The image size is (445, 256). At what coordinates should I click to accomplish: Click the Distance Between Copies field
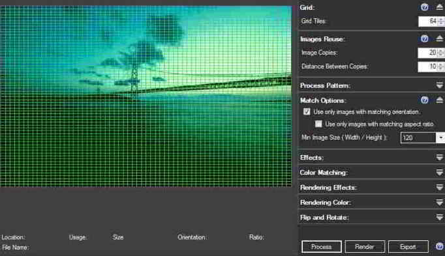pos(427,66)
